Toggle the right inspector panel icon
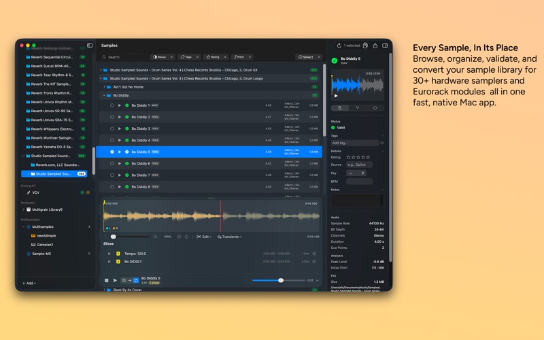Image resolution: width=544 pixels, height=340 pixels. point(385,46)
